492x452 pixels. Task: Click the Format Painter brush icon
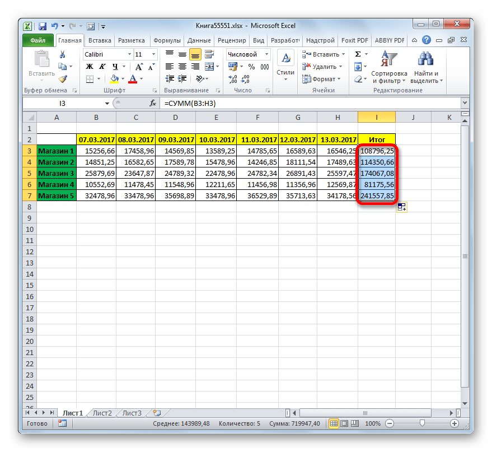point(63,79)
